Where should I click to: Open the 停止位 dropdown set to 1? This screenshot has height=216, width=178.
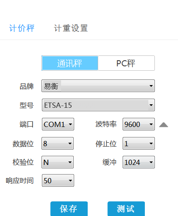[x=139, y=144]
